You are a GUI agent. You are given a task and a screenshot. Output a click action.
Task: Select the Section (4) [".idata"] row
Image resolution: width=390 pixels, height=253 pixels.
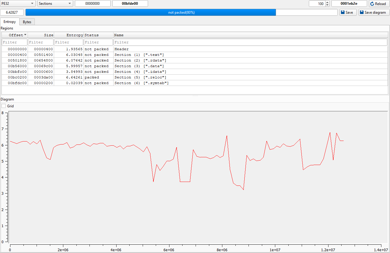point(195,72)
